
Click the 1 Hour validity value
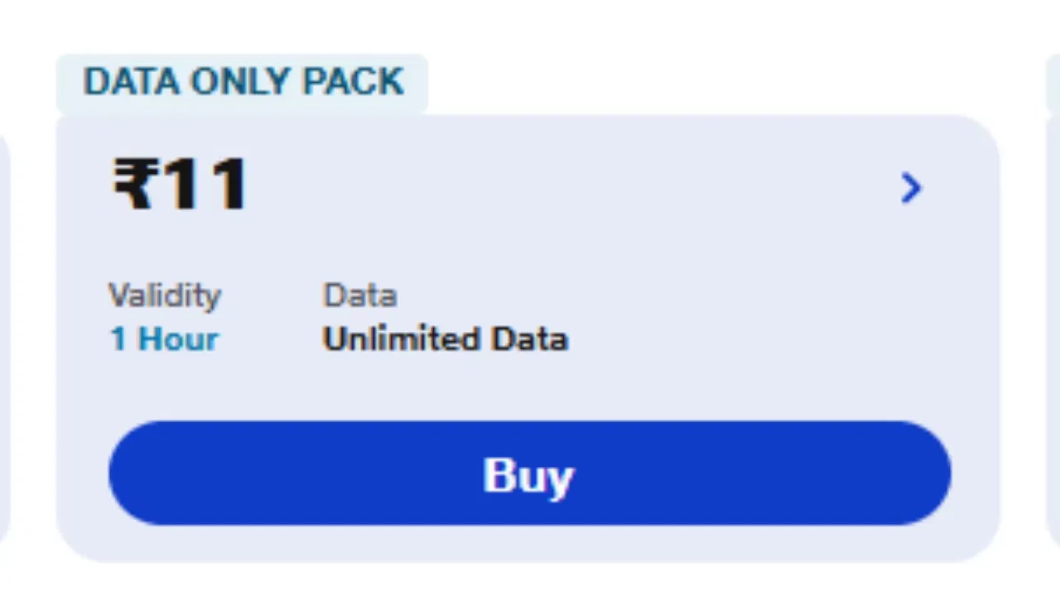[x=165, y=339]
